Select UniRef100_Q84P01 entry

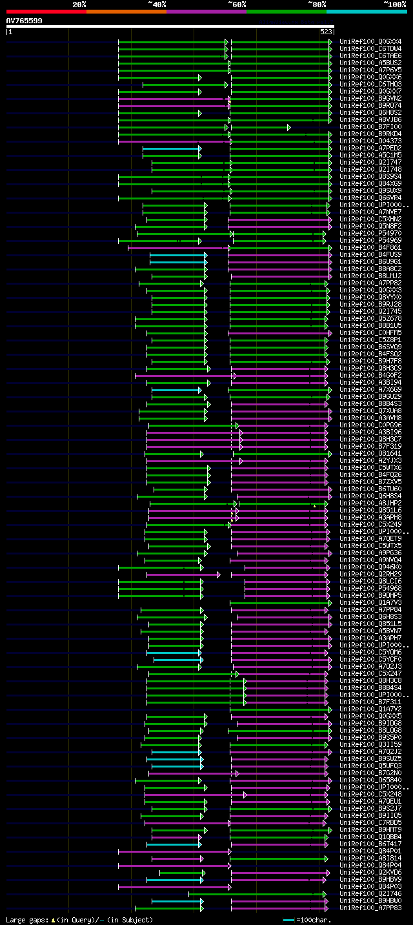[370, 851]
